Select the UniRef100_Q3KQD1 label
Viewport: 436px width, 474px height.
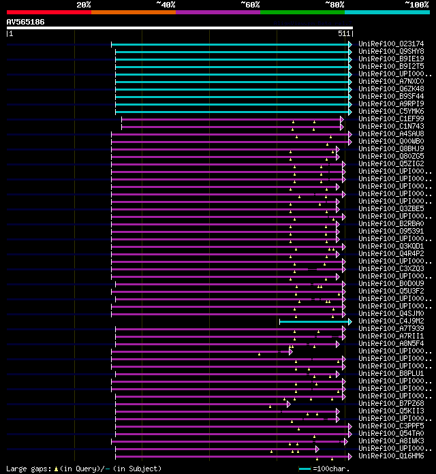coord(391,246)
